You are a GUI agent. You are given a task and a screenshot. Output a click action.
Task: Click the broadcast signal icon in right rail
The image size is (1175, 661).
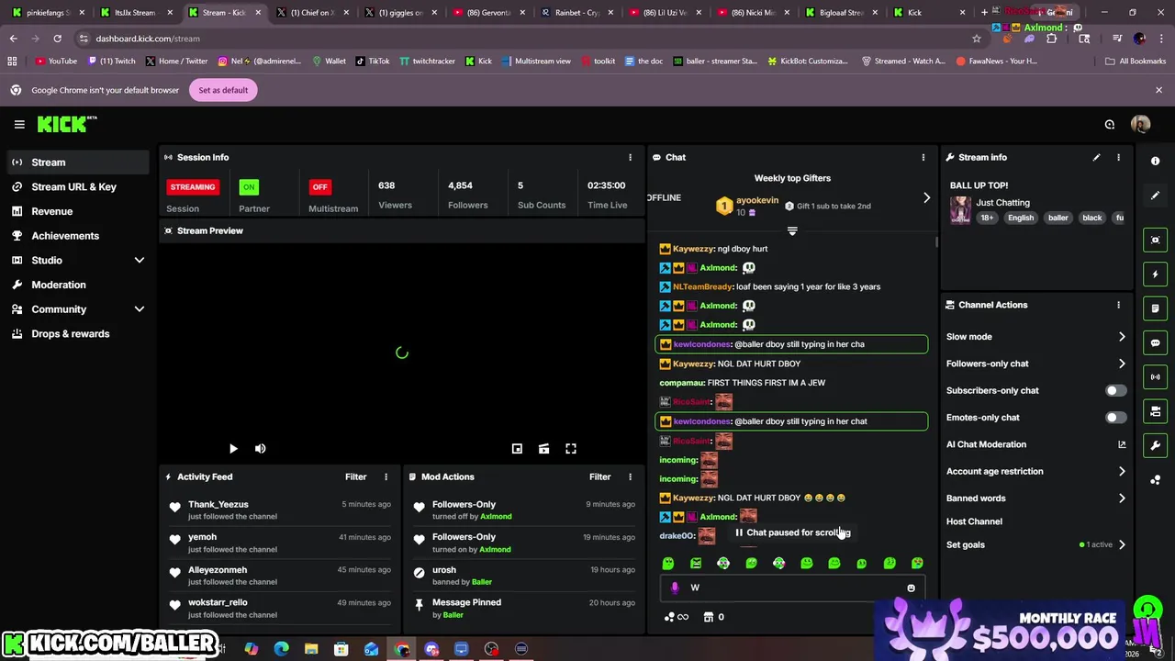pyautogui.click(x=1155, y=376)
